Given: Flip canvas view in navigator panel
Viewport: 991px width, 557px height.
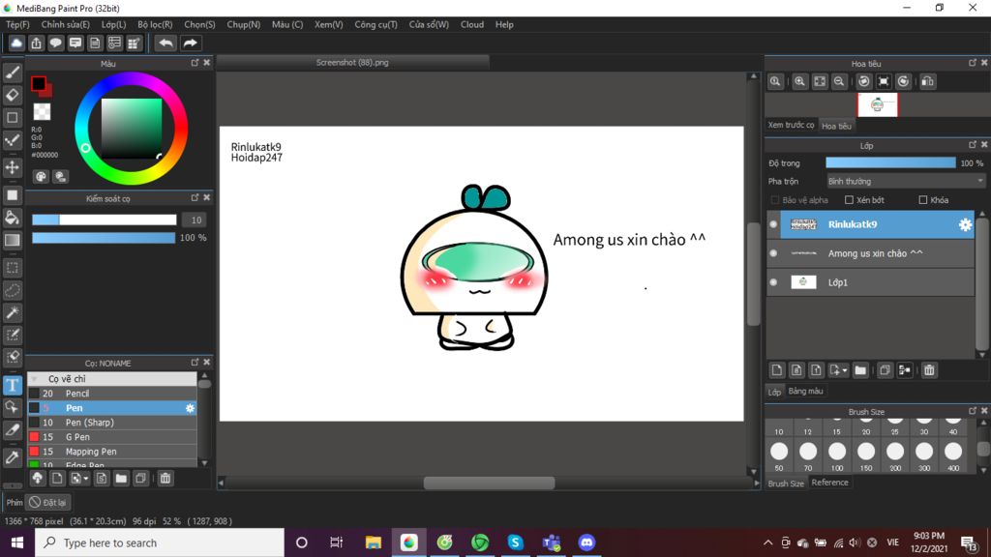Looking at the screenshot, I should click(927, 81).
